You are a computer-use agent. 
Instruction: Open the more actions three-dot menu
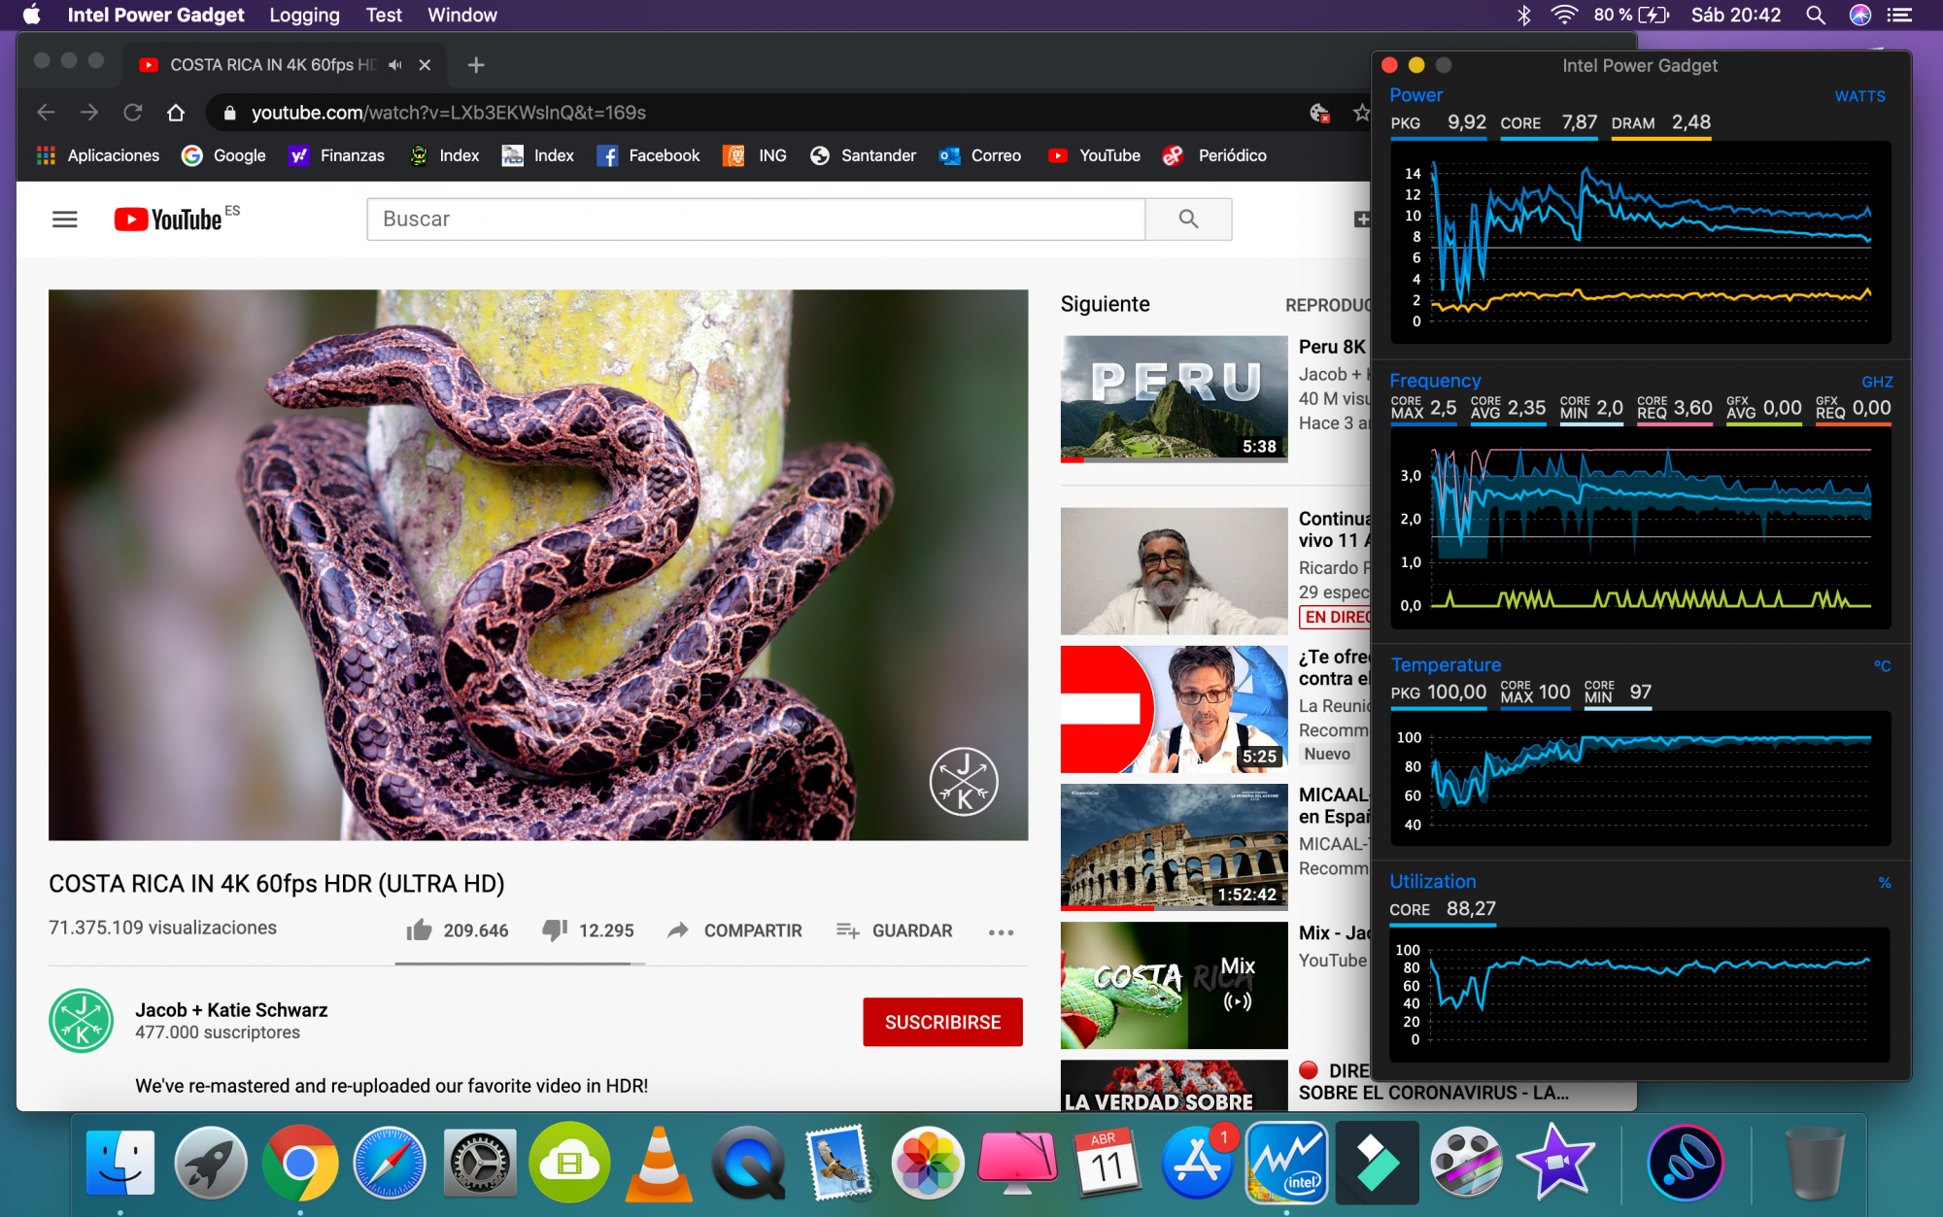pyautogui.click(x=1001, y=931)
